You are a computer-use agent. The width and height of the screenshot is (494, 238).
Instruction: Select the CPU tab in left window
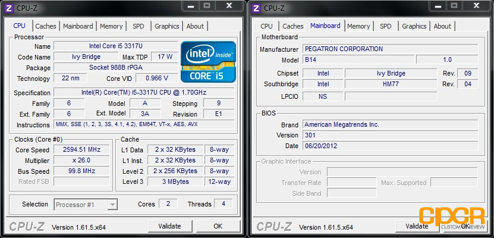pos(19,26)
